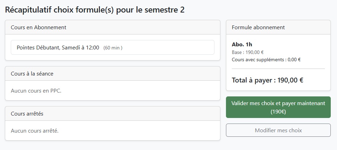The image size is (337, 150).
Task: Select the Pointes Débutant course name
Action: 38,48
